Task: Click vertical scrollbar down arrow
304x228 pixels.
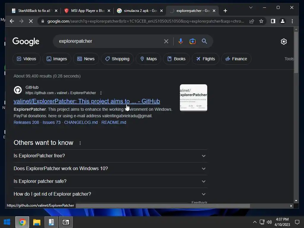Action: click(296, 201)
